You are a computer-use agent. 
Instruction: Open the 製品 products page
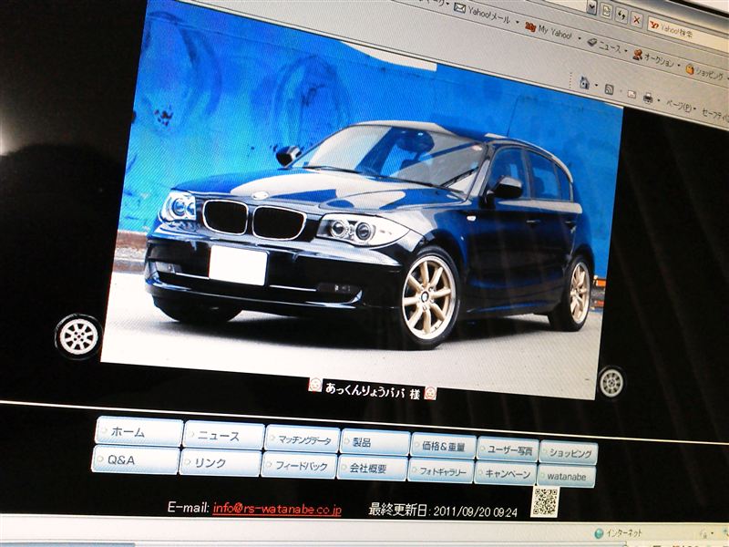pyautogui.click(x=375, y=442)
